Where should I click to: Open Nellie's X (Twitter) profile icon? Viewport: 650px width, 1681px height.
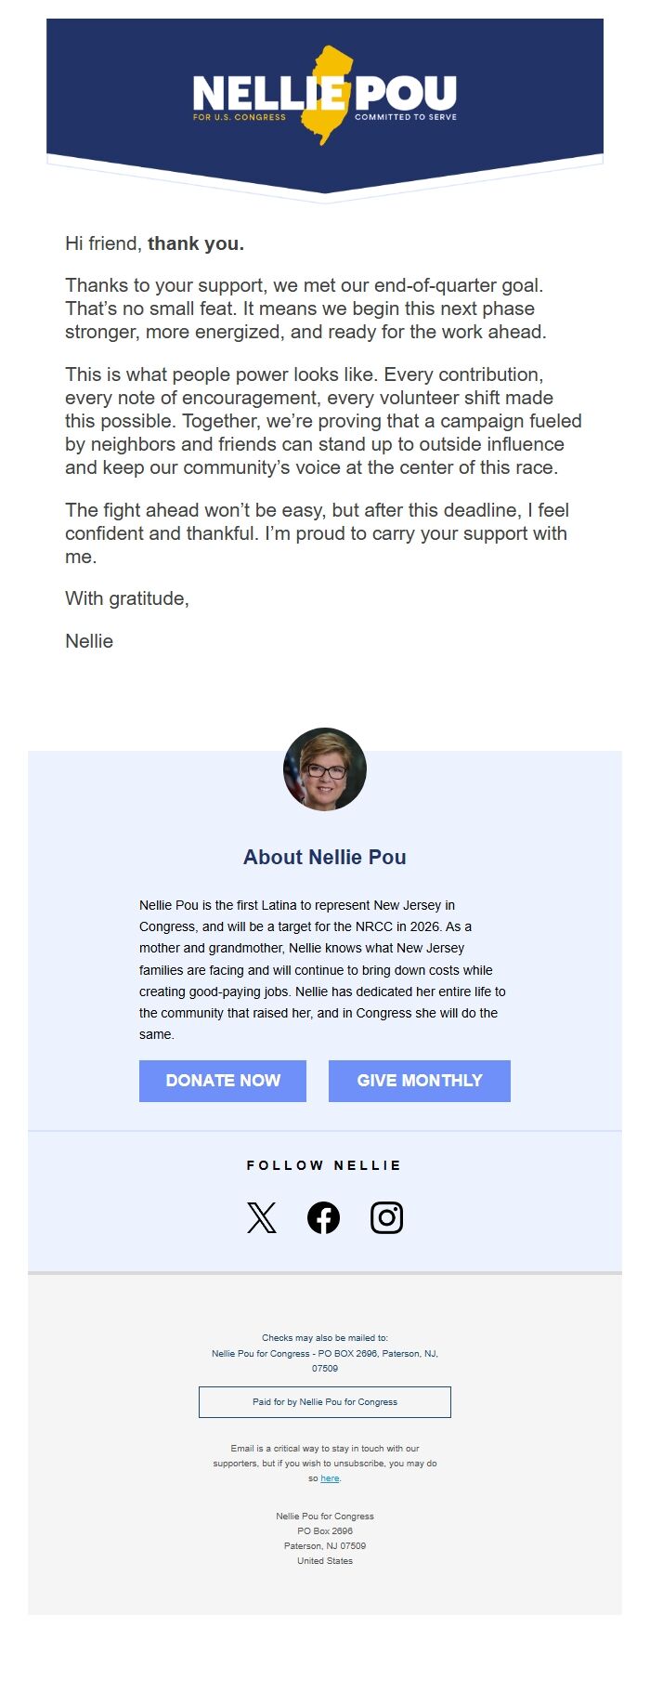point(262,1217)
